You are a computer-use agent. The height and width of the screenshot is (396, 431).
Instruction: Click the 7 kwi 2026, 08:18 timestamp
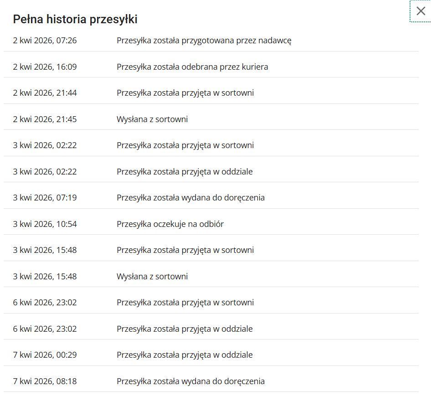click(45, 381)
